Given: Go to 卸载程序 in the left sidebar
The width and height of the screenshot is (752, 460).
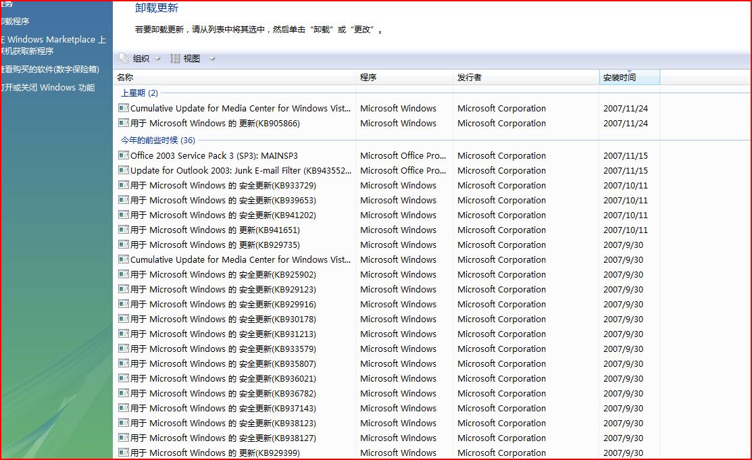Looking at the screenshot, I should click(15, 22).
